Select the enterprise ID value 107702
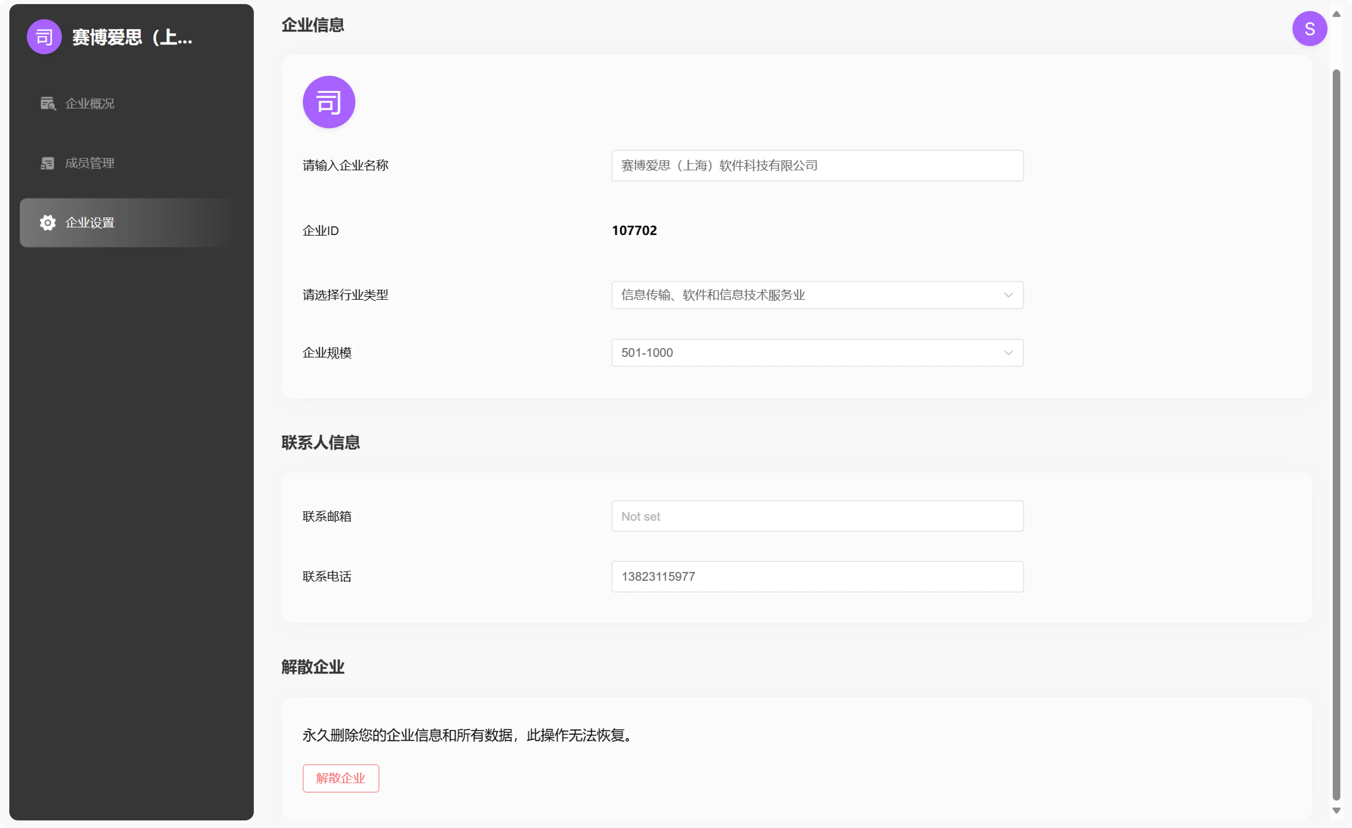Image resolution: width=1352 pixels, height=828 pixels. pos(634,230)
